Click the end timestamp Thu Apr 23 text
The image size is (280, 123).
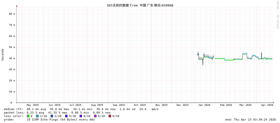tap(250, 120)
